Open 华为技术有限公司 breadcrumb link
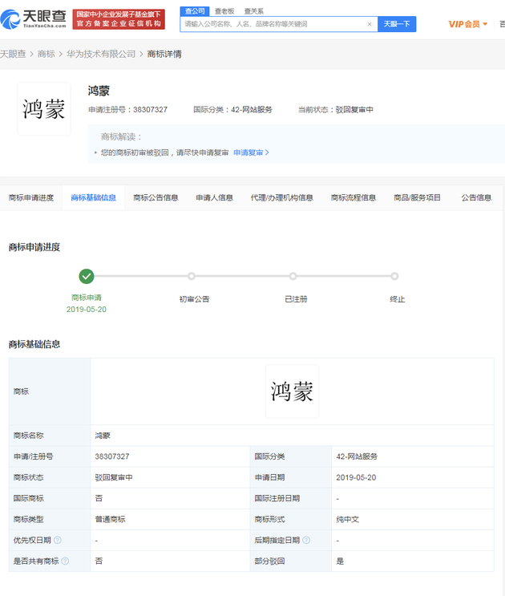The height and width of the screenshot is (596, 505). 101,54
